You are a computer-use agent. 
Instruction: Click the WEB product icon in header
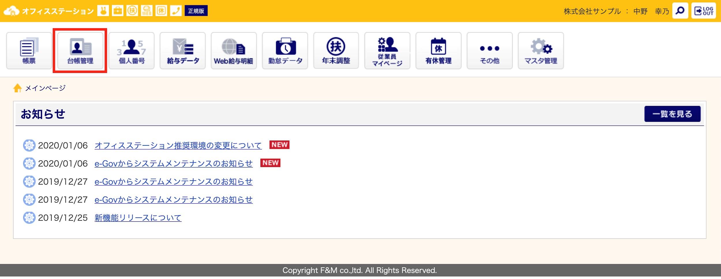coord(147,11)
